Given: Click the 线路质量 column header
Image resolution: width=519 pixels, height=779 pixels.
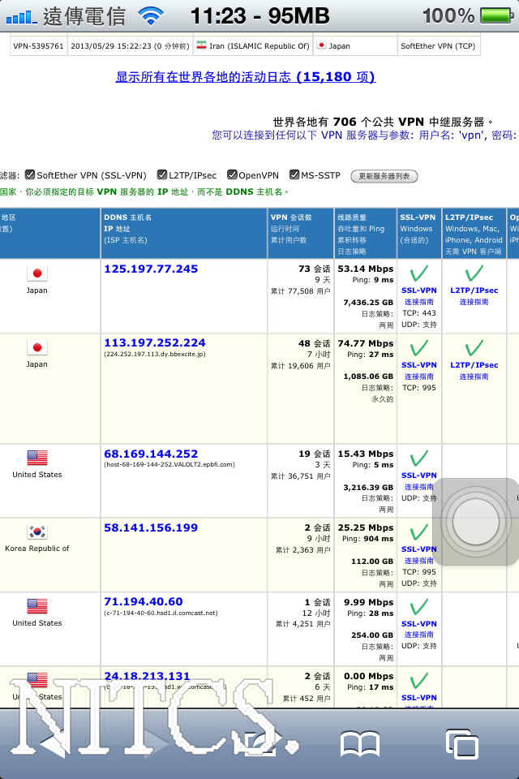Looking at the screenshot, I should [366, 233].
